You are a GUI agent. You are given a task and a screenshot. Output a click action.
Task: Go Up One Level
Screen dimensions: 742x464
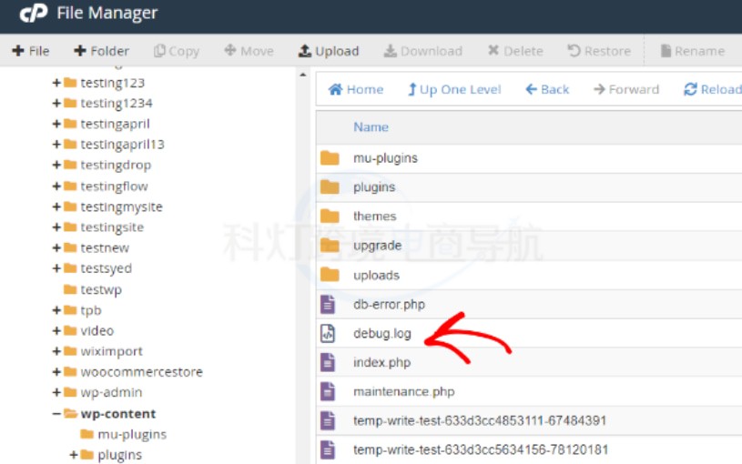[454, 89]
